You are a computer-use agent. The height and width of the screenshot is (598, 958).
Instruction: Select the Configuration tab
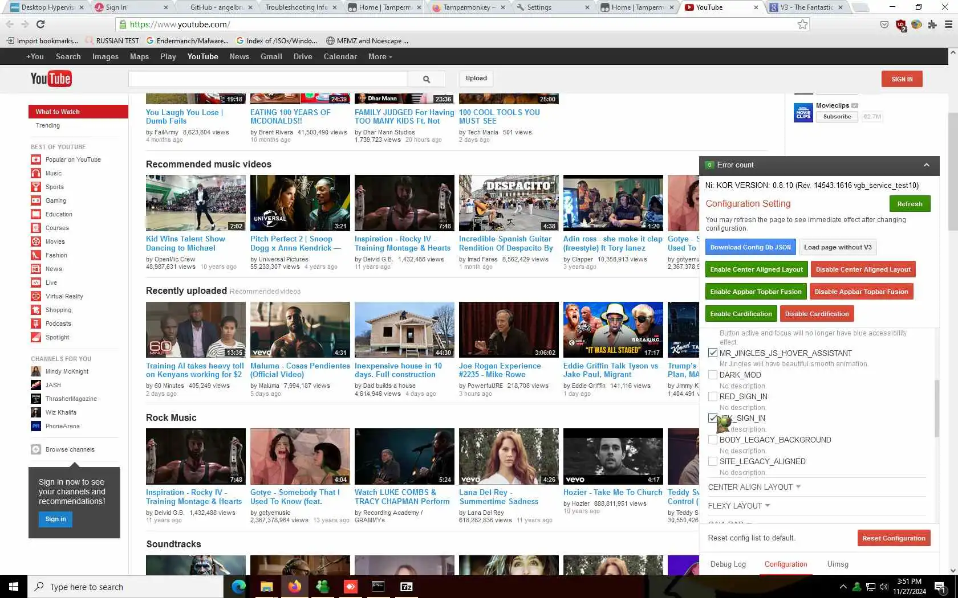[x=786, y=564]
